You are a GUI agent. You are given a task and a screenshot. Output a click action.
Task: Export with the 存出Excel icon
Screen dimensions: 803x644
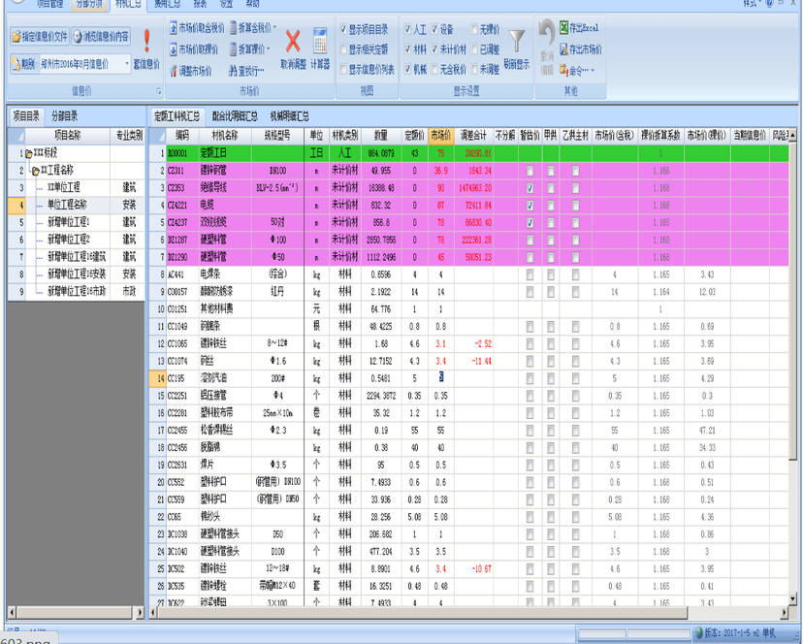click(563, 27)
